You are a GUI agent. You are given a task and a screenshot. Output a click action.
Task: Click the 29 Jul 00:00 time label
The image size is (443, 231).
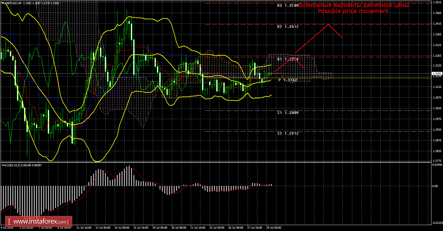[274, 228]
